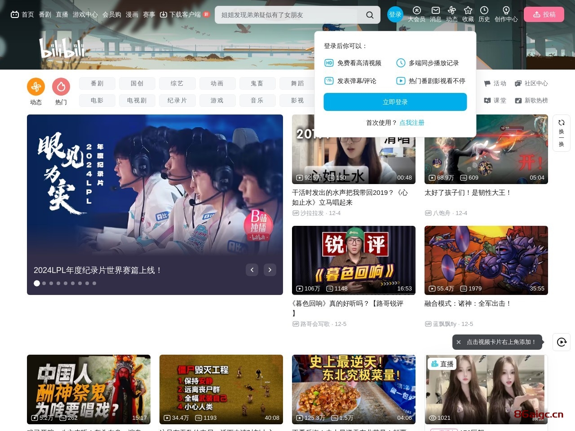Select the 电影 category chip
The width and height of the screenshot is (575, 431).
[x=97, y=101]
